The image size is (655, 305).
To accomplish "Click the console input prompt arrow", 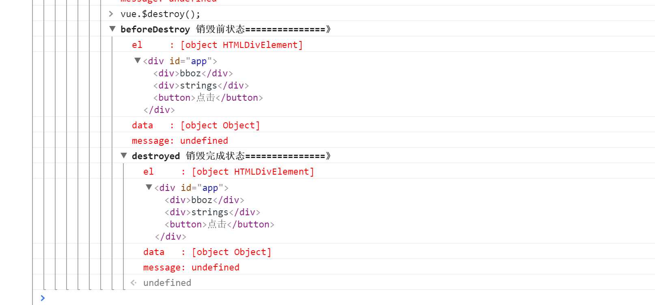I will tap(43, 298).
